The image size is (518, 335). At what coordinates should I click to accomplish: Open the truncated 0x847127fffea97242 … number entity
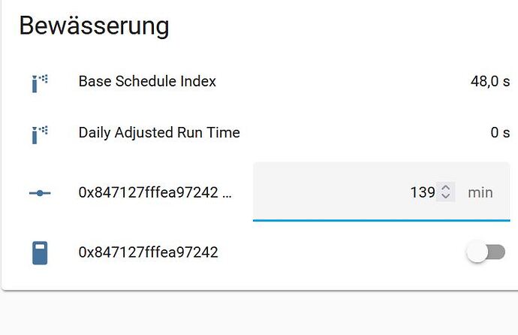point(155,192)
